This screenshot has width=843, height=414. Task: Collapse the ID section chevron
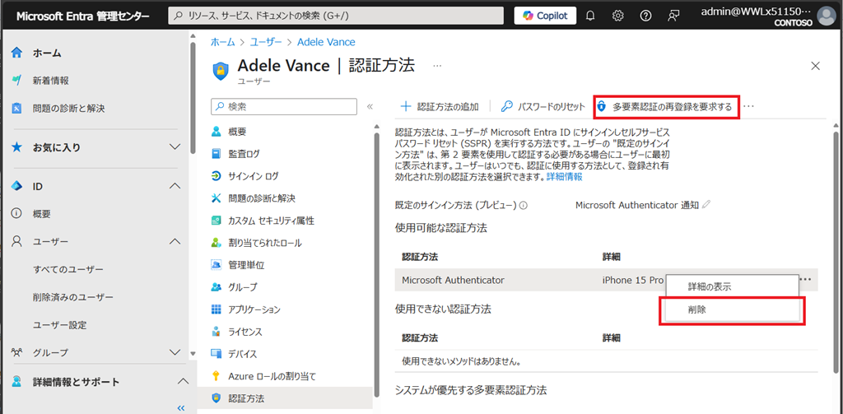pos(175,186)
